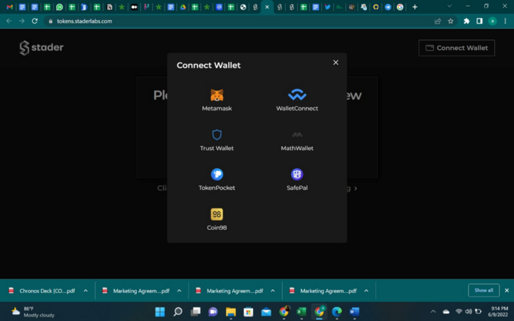
Task: Go back in browser history
Action: (x=9, y=21)
